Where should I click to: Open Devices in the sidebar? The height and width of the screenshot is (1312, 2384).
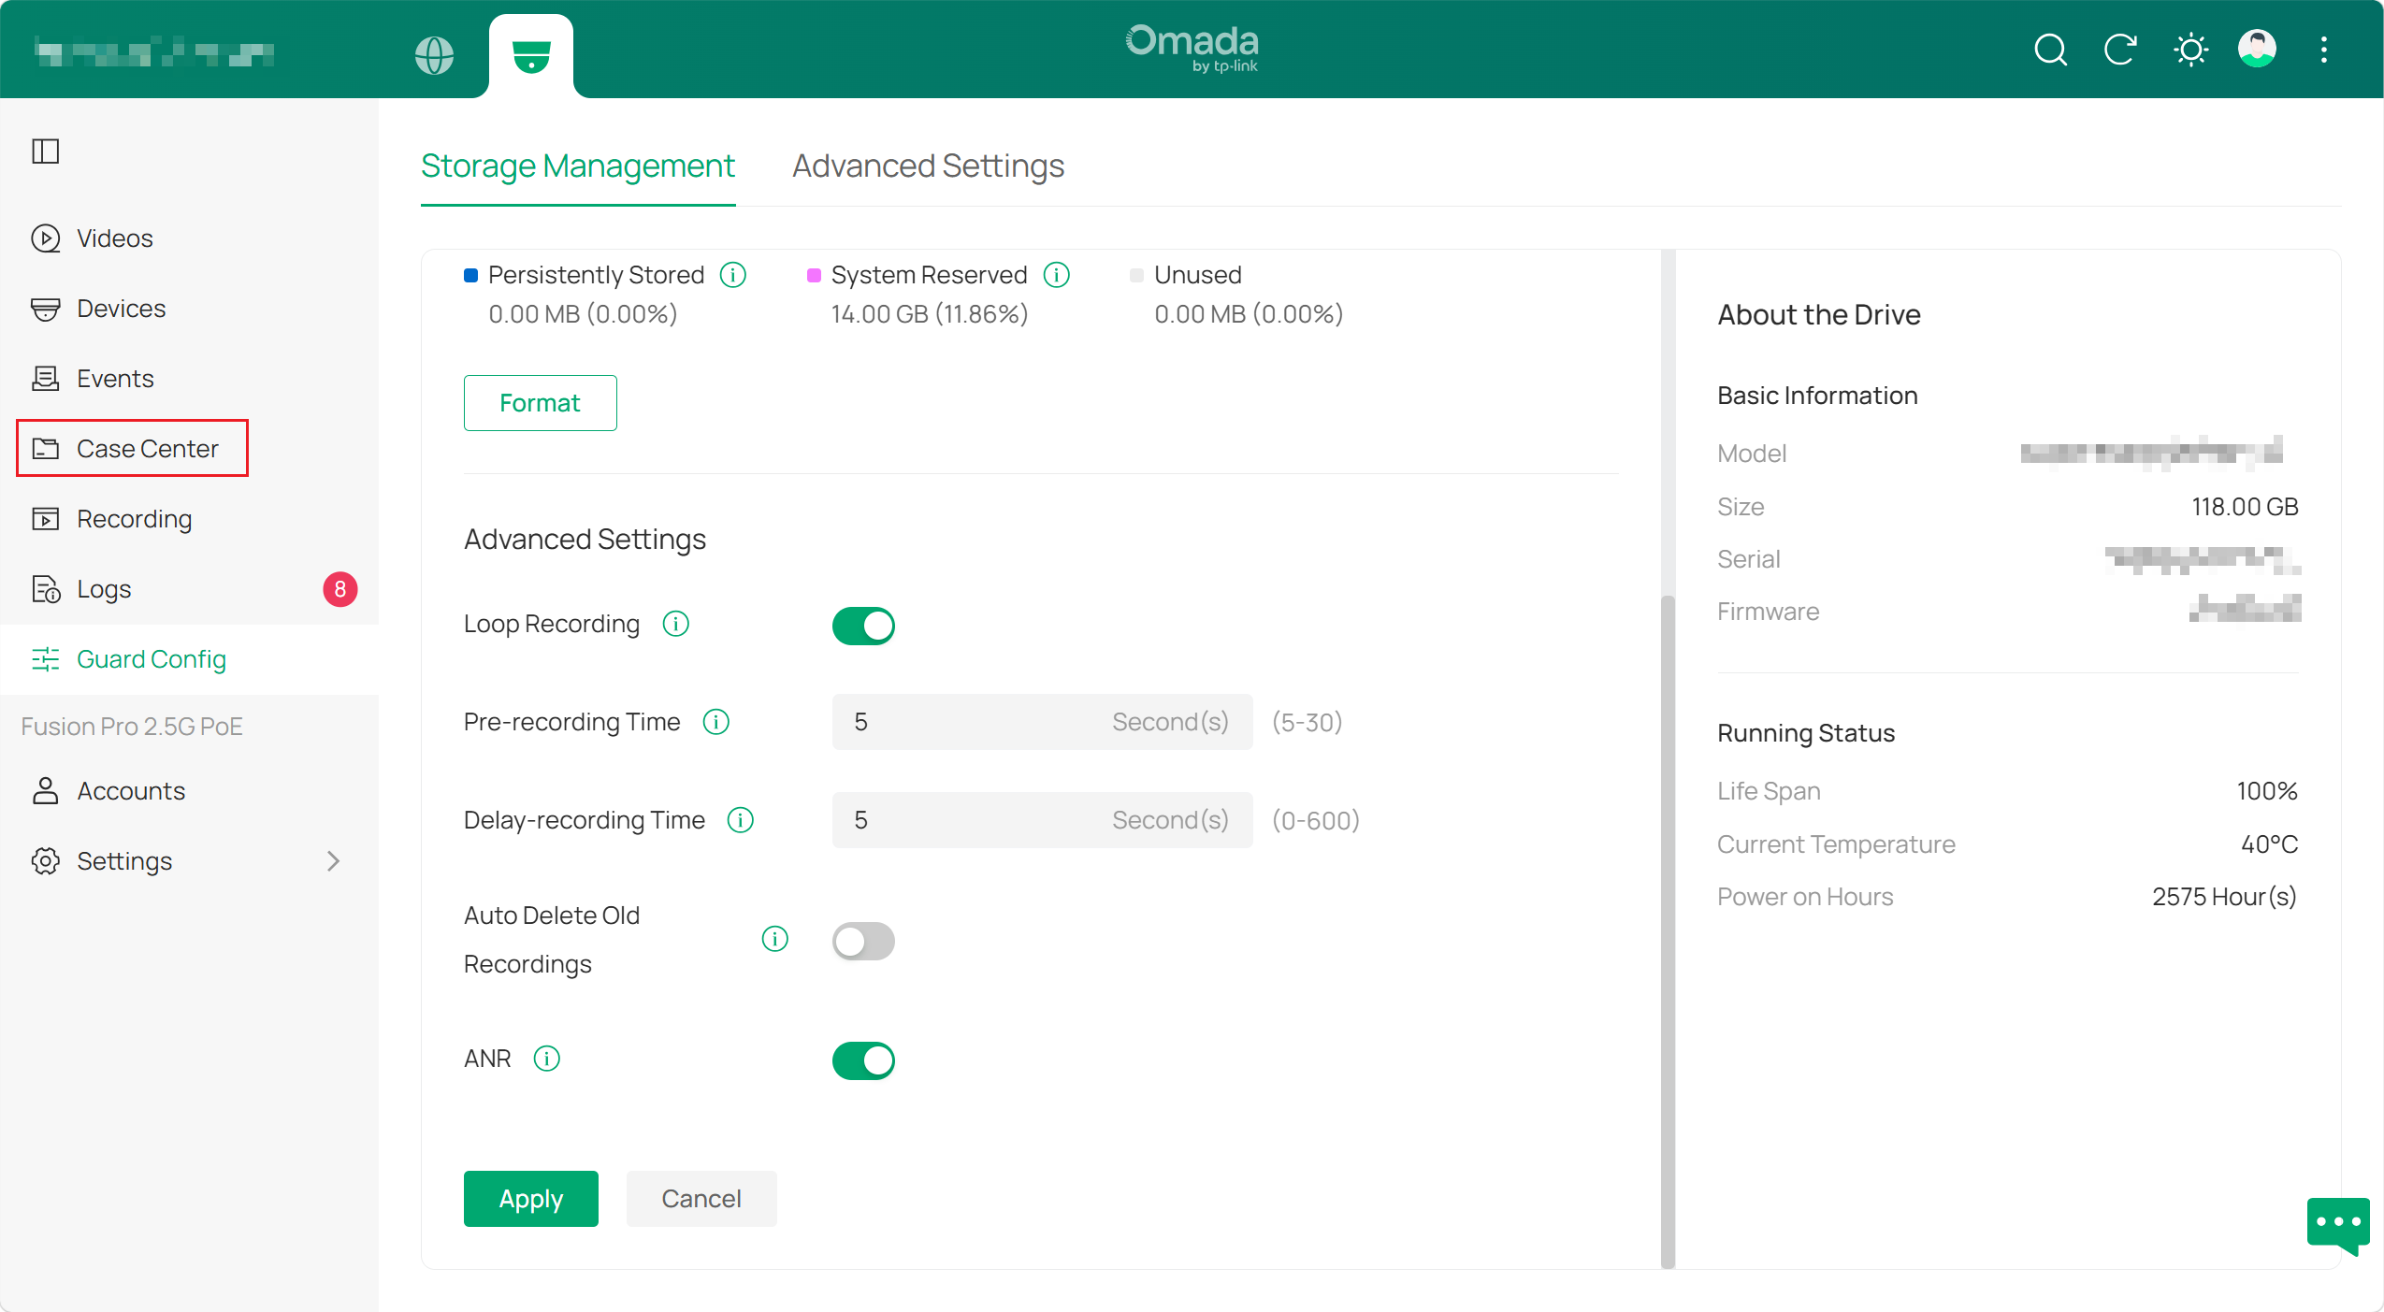point(189,309)
